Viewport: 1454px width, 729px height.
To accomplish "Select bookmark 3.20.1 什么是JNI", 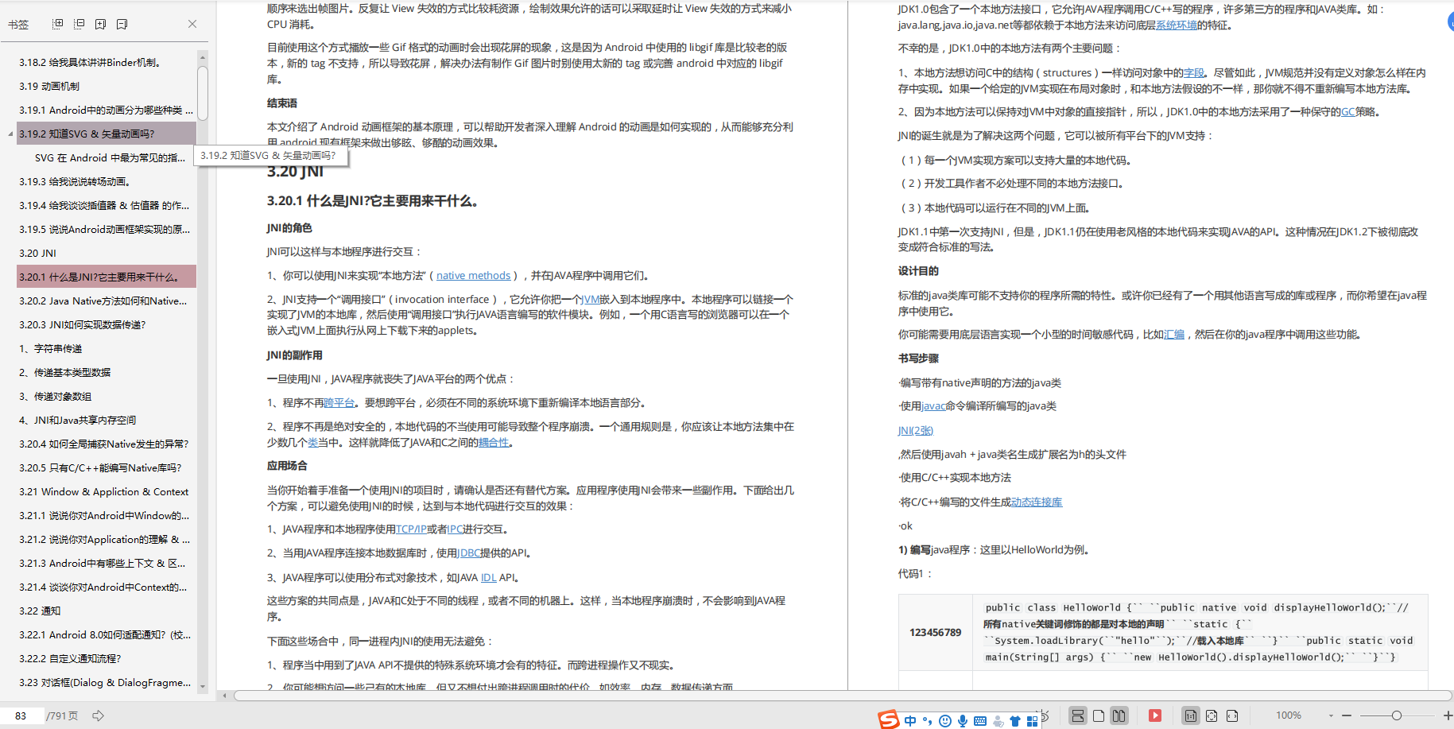I will pos(107,277).
